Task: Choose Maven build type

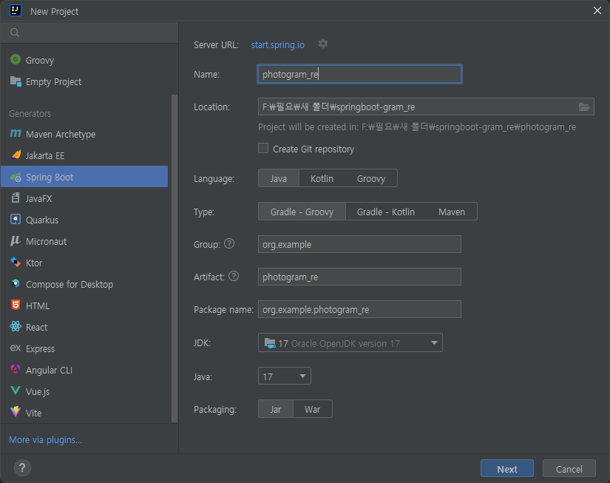Action: [x=452, y=212]
